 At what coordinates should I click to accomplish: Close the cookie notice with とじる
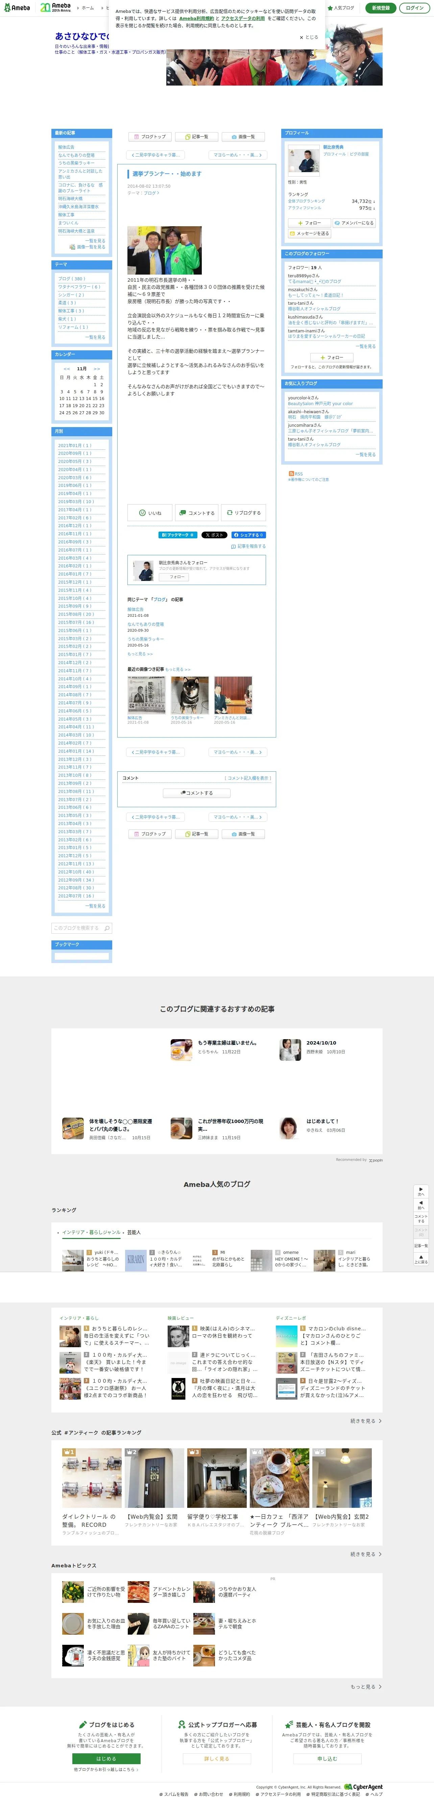pos(308,37)
